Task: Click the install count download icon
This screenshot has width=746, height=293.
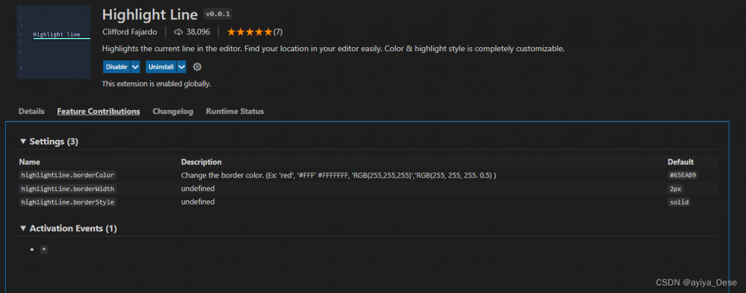Action: 178,32
